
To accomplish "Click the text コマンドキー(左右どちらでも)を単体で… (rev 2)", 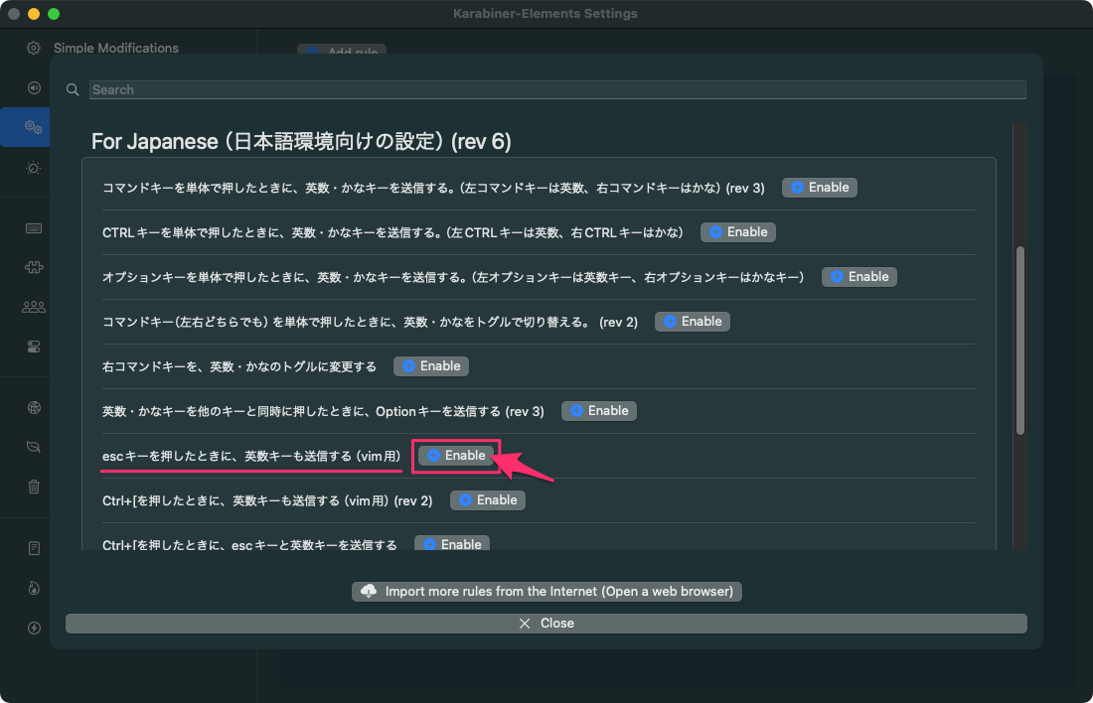I will 371,322.
